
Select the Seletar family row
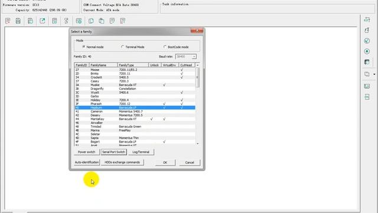[135, 134]
